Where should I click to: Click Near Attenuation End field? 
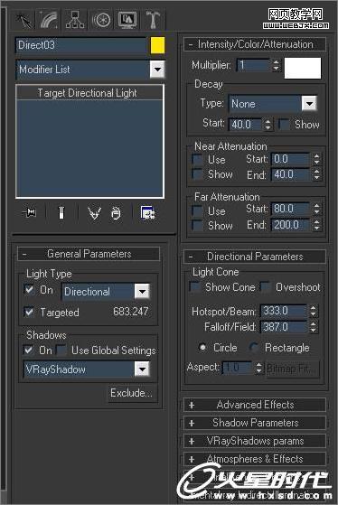291,174
